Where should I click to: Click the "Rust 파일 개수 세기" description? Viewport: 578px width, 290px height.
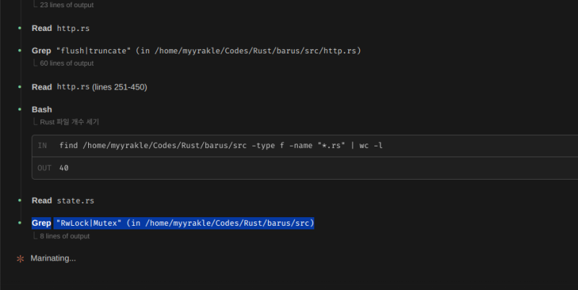pos(69,122)
